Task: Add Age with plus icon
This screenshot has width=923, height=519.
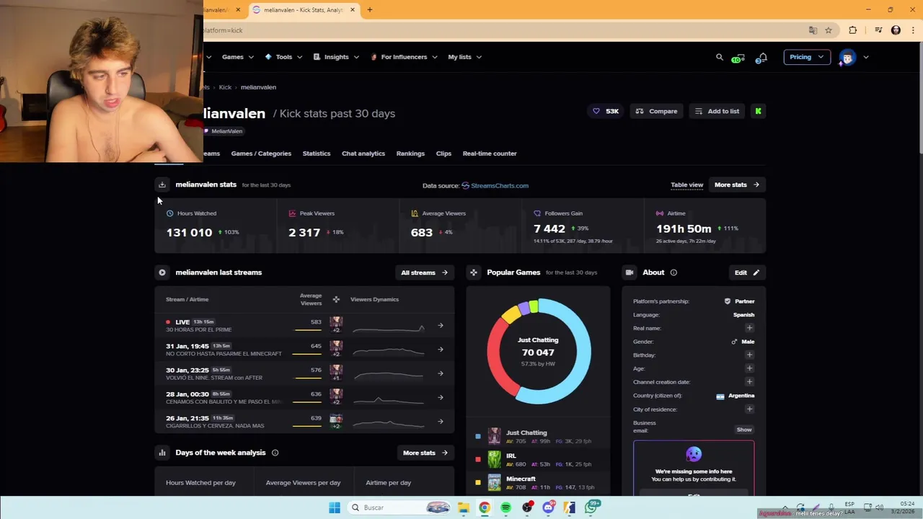Action: (749, 368)
